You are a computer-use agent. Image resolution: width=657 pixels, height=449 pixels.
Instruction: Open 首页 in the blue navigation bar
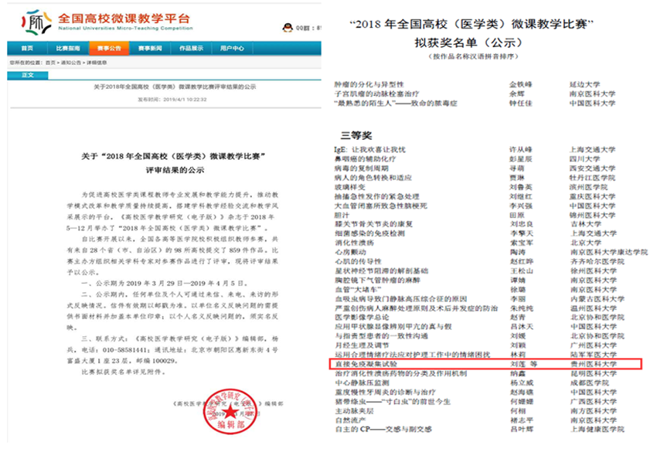pos(27,48)
